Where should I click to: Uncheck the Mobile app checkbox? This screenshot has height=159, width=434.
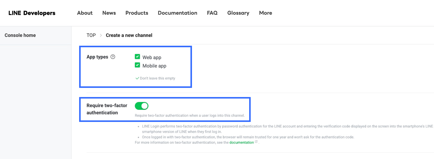click(137, 65)
